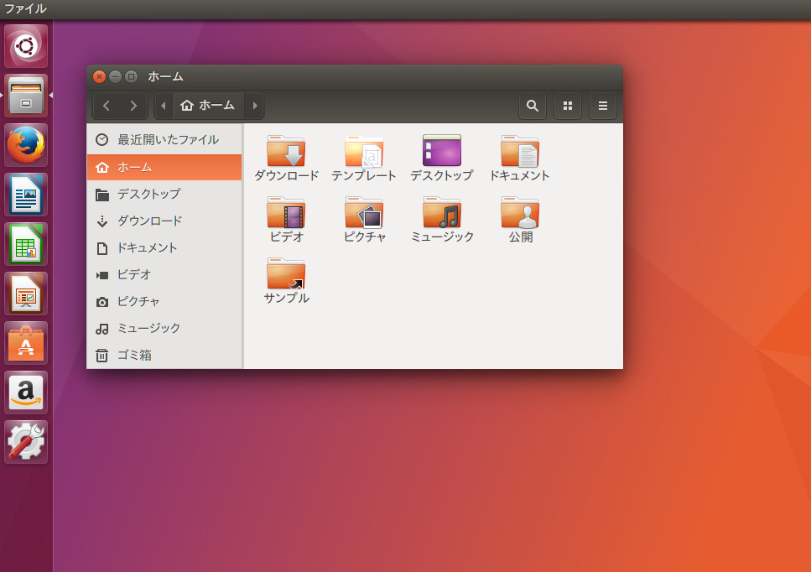The width and height of the screenshot is (811, 572).
Task: Click the ホーム breadcrumb in the path bar
Action: click(207, 106)
